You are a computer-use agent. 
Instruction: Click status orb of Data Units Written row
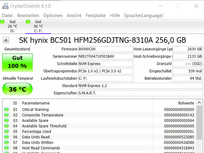tap(6, 142)
